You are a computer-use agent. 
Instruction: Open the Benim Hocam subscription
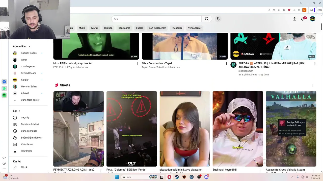[x=28, y=73]
